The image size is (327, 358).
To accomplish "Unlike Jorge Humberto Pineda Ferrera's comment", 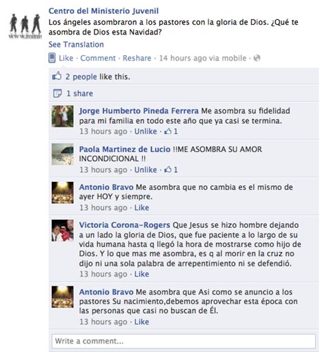I will click(146, 131).
